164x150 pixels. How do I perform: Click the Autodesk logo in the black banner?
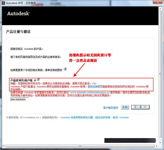(x=19, y=13)
